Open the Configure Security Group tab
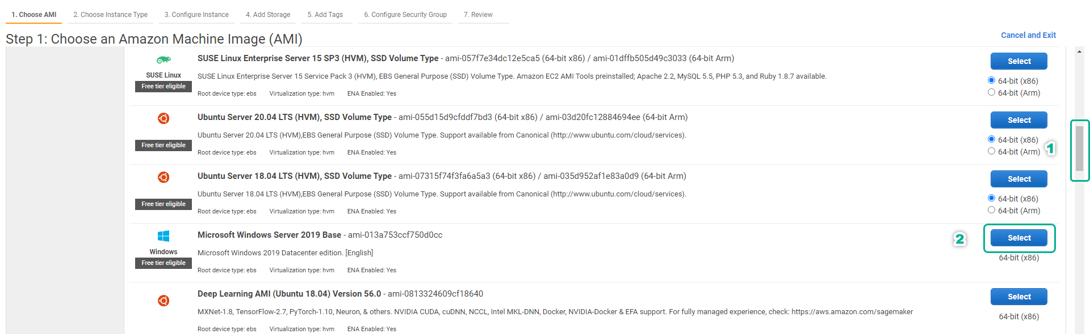Viewport: 1090px width, 334px height. pyautogui.click(x=405, y=15)
